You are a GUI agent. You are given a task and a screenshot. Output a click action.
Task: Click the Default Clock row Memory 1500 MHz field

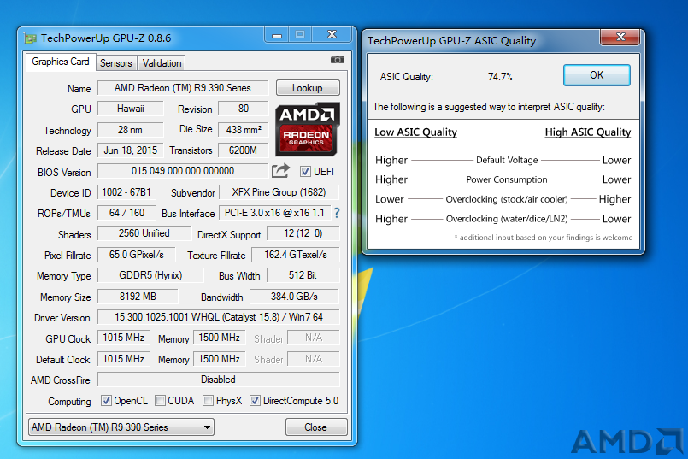pos(220,359)
